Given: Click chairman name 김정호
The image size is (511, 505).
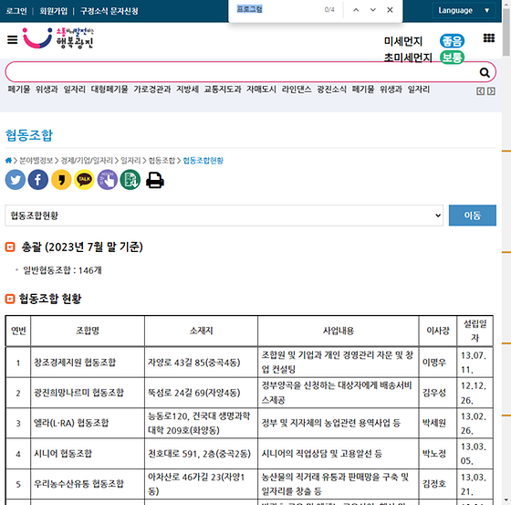Looking at the screenshot, I should point(434,484).
